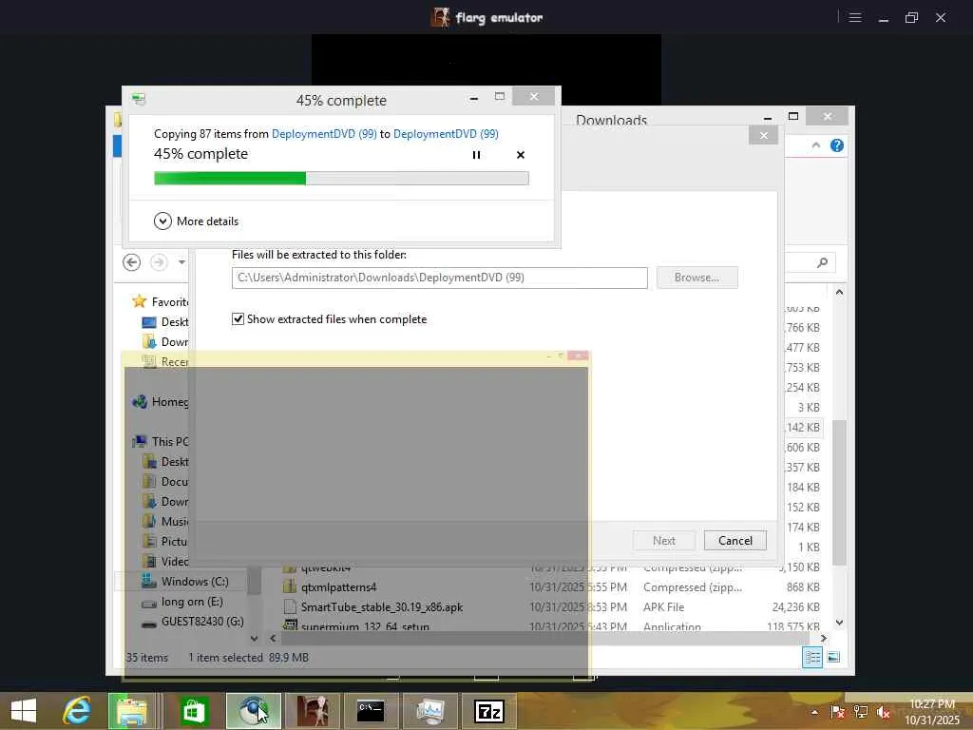Select This PC in the navigation pane

point(161,441)
